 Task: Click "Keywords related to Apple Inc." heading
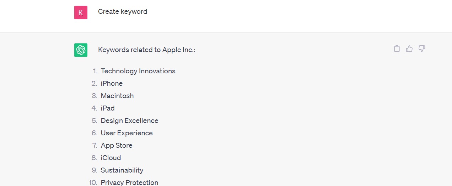(146, 50)
